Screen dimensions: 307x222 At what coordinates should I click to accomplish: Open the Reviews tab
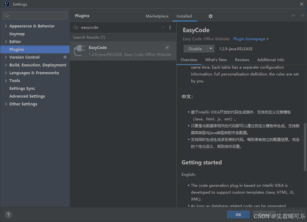pyautogui.click(x=242, y=60)
